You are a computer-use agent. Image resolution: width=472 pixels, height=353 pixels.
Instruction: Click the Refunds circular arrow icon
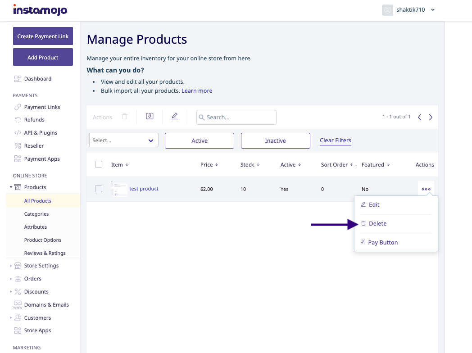pos(18,120)
